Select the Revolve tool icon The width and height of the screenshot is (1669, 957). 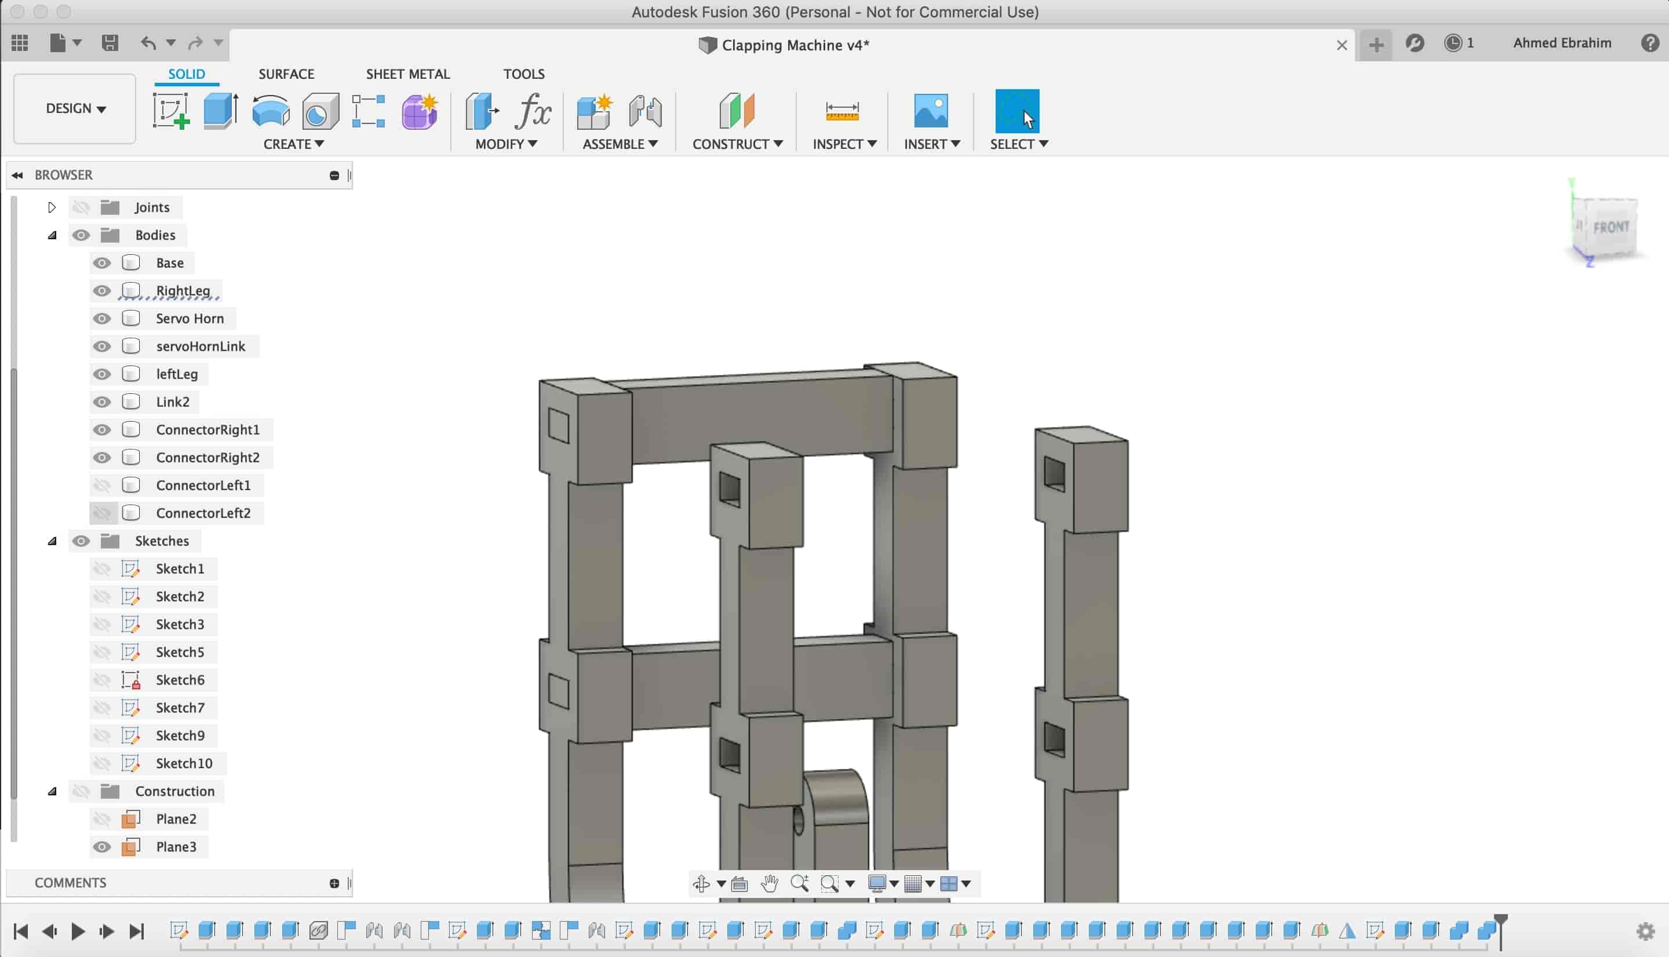pos(271,111)
